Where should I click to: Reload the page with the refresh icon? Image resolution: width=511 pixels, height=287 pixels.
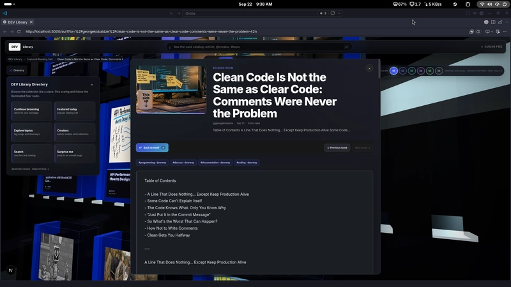19,31
